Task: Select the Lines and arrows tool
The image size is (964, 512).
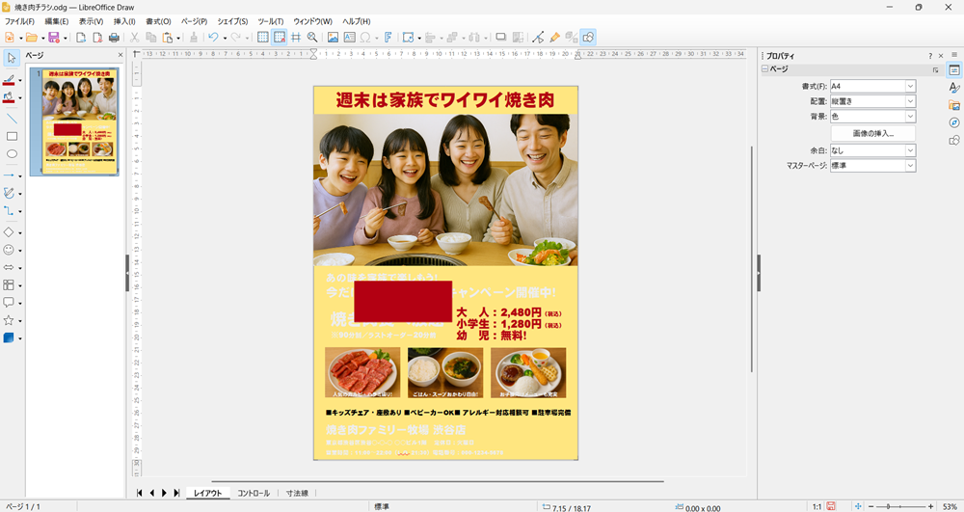Action: tap(9, 175)
